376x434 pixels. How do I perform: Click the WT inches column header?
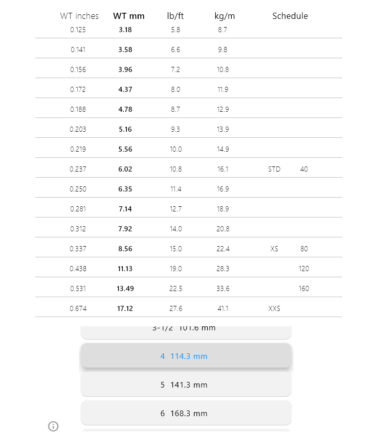pyautogui.click(x=79, y=16)
